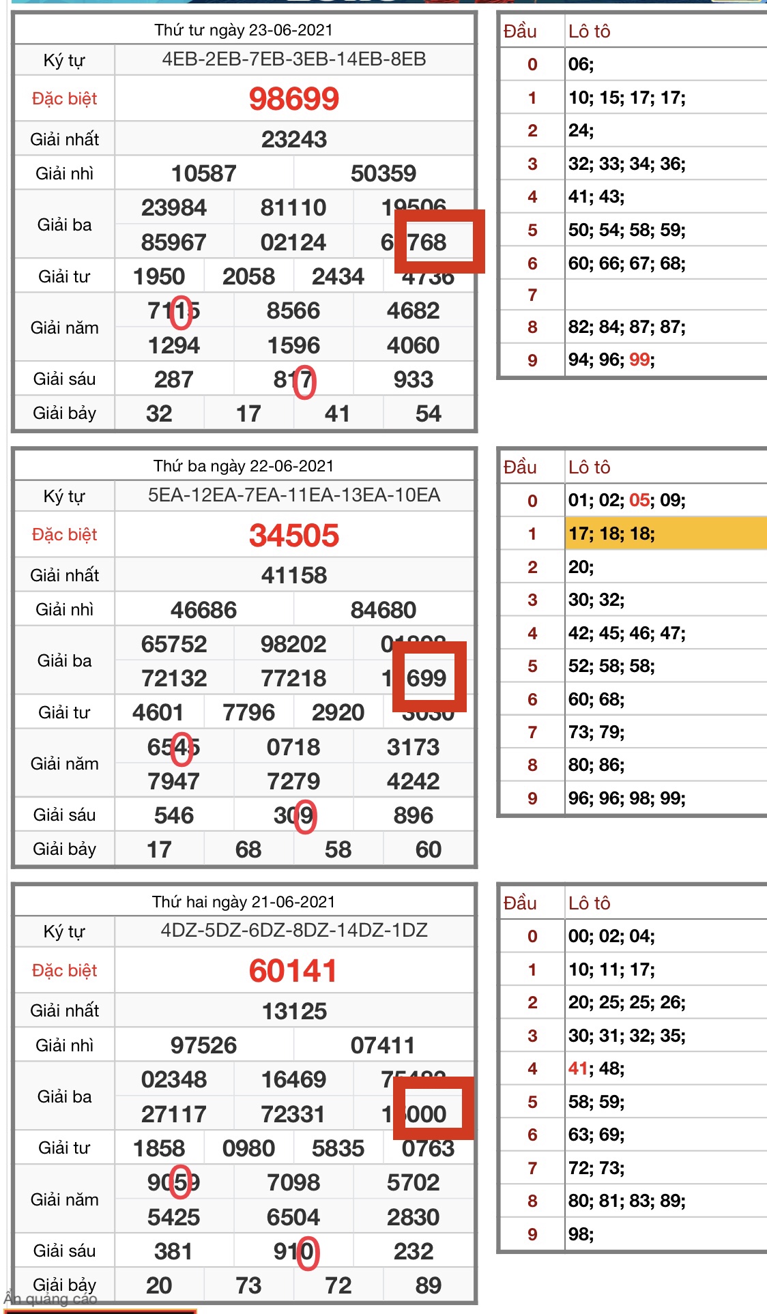Select lô tô row '94; 96; 99;'
Screen dimensions: 767x1314
(611, 360)
